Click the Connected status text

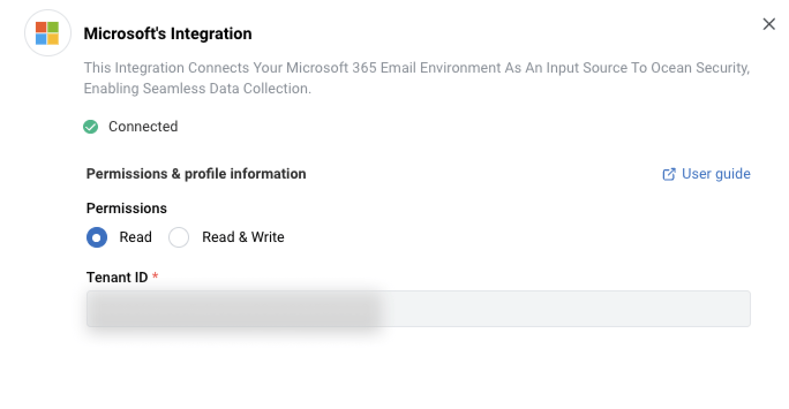click(143, 127)
